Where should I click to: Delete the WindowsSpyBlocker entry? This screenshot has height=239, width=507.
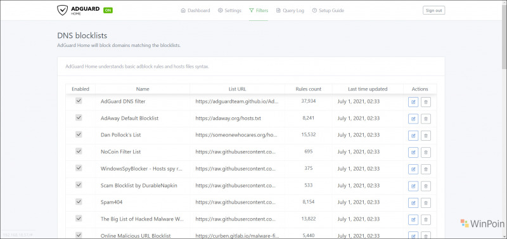click(426, 169)
